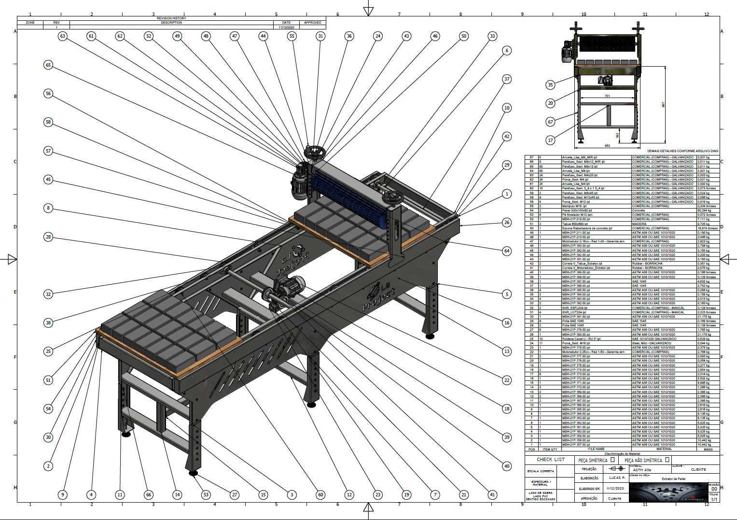The image size is (737, 520).
Task: Select balloon 66 callout
Action: pyautogui.click(x=149, y=494)
